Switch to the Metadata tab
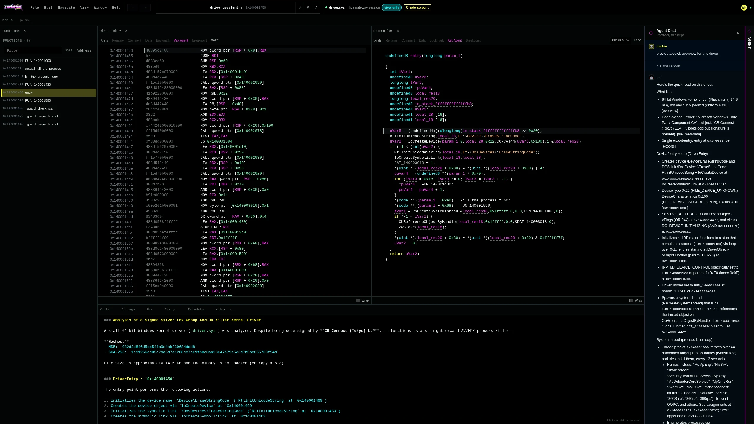 pos(196,309)
